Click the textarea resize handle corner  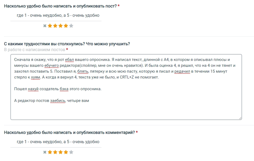pos(240,118)
